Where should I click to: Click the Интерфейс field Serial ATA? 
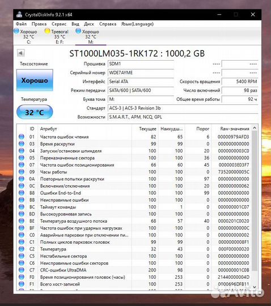coord(141,82)
